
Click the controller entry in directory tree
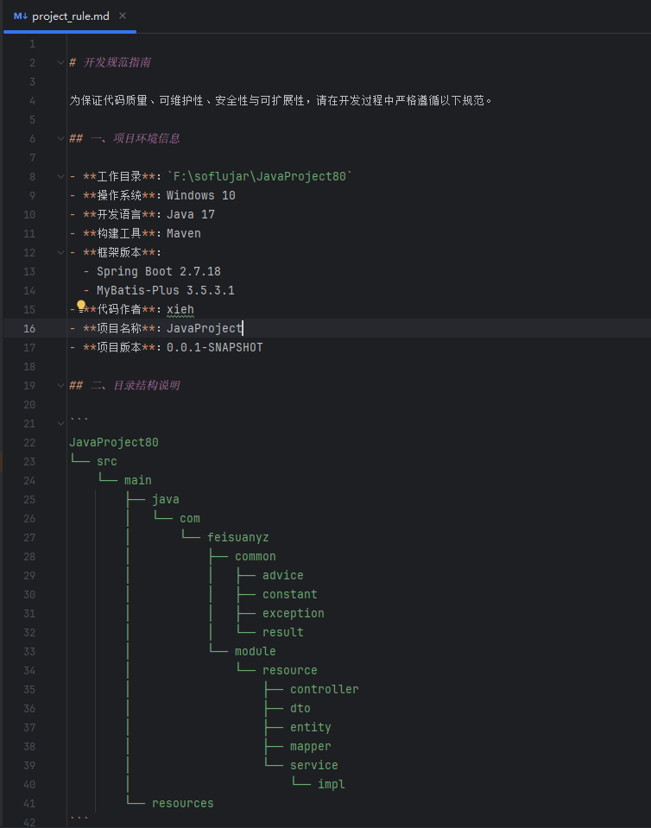point(324,689)
